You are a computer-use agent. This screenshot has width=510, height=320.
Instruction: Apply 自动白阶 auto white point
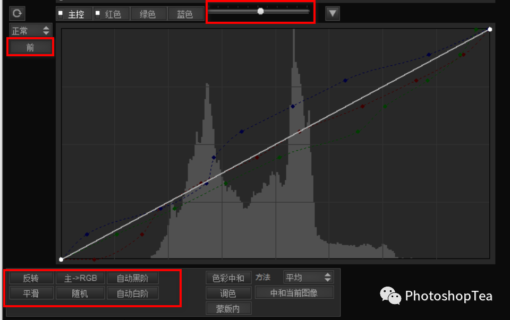point(133,292)
